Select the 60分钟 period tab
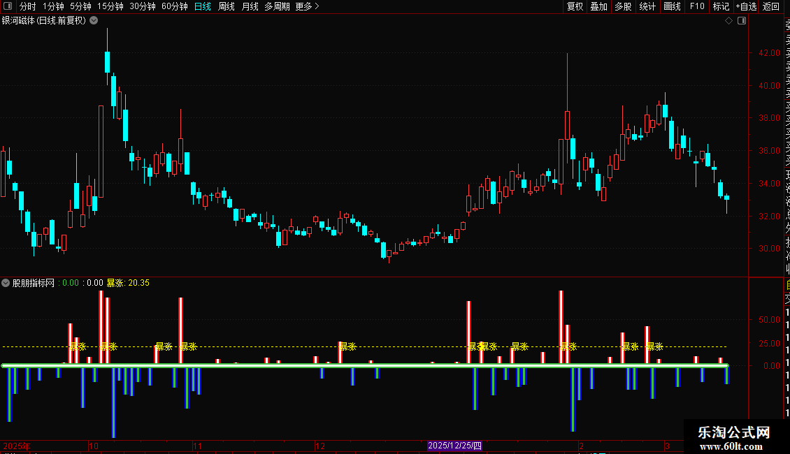This screenshot has width=790, height=454. coord(175,6)
